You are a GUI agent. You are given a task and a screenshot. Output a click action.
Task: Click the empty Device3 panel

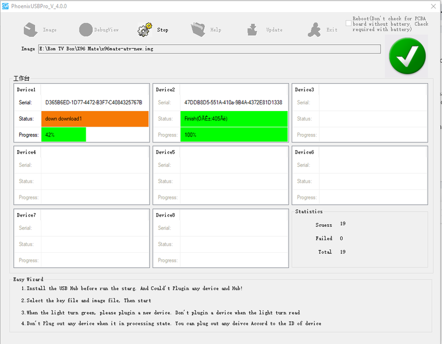coord(360,113)
